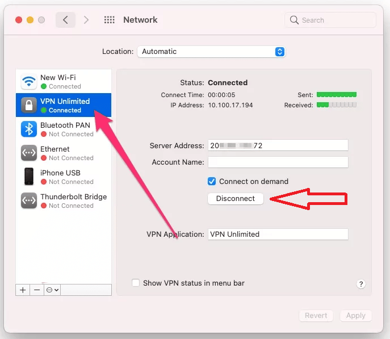Click the Account Name field
This screenshot has width=390, height=339.
pyautogui.click(x=278, y=162)
